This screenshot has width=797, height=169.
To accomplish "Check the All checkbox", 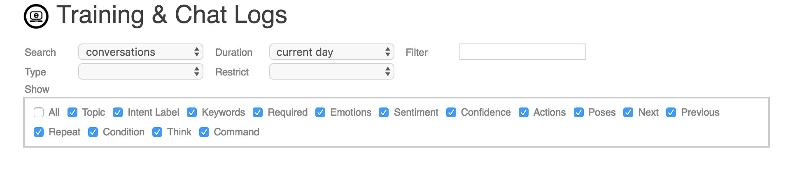I will 39,112.
